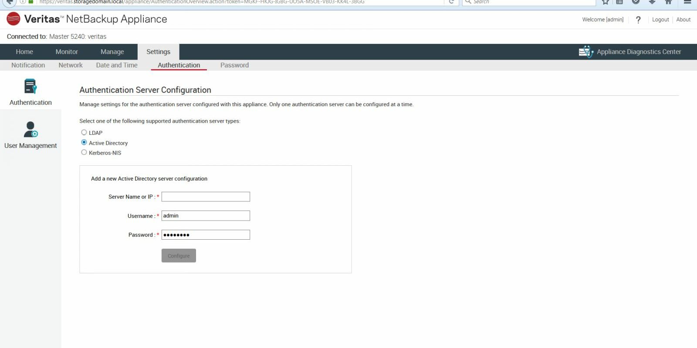Open the Date and Time sub-tab
The image size is (697, 348).
[x=117, y=65]
